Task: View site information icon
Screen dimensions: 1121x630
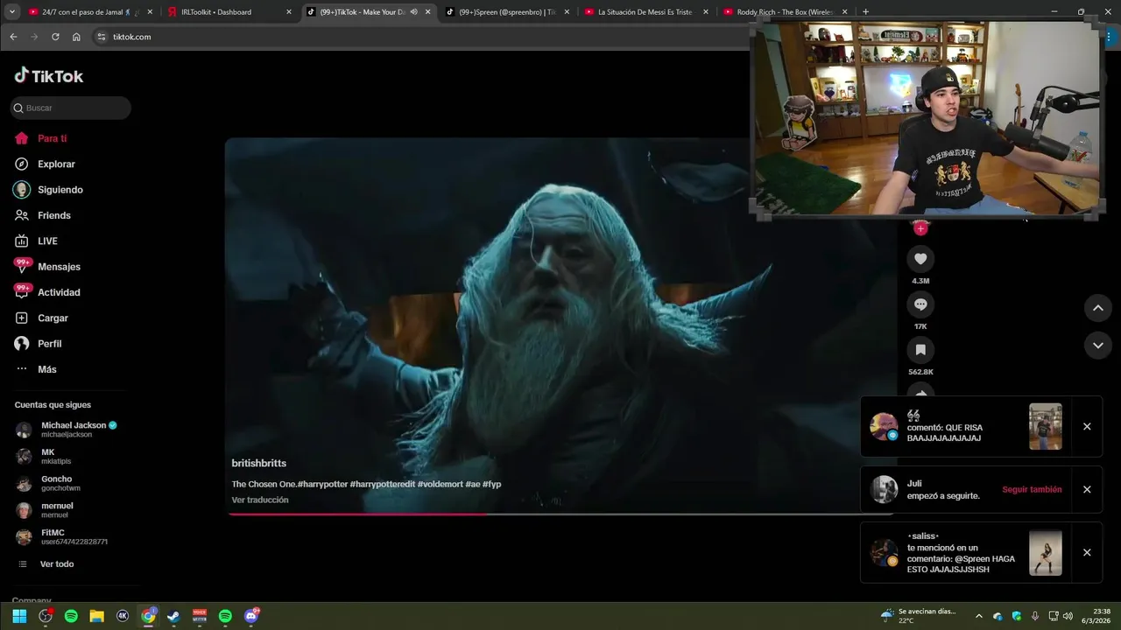Action: pyautogui.click(x=101, y=37)
